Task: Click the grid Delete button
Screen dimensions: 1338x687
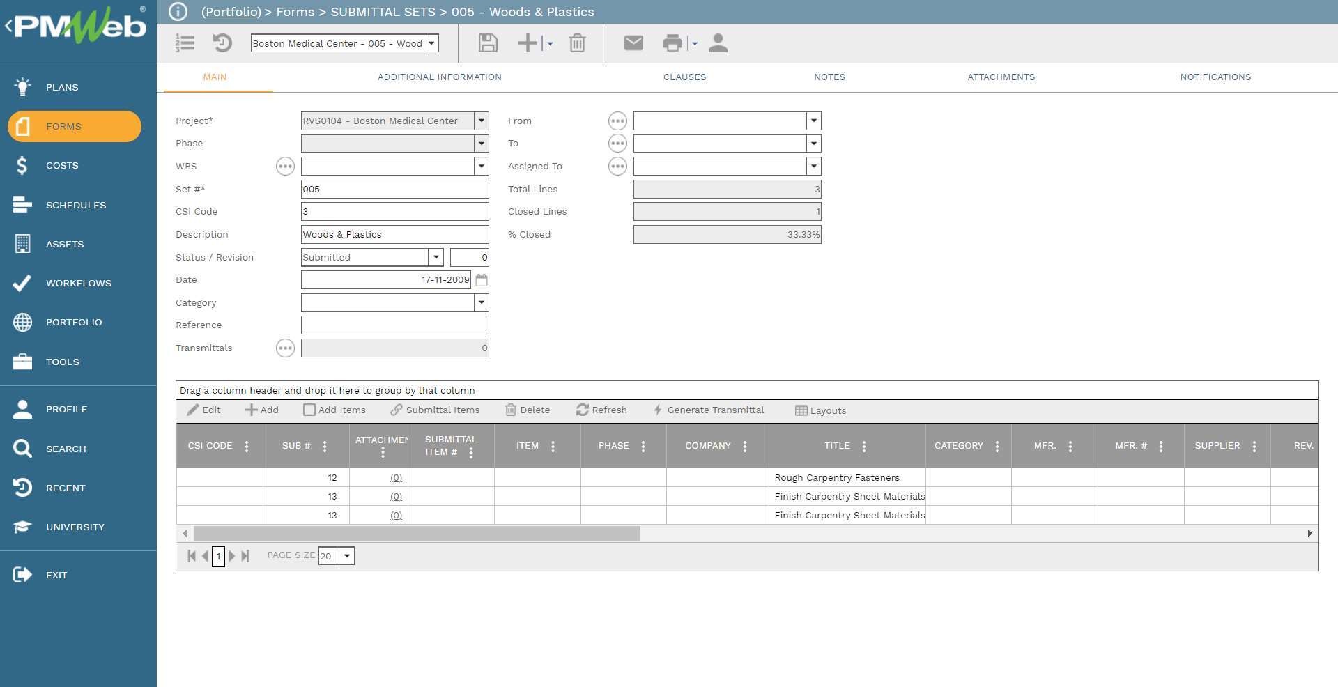Action: pos(528,410)
